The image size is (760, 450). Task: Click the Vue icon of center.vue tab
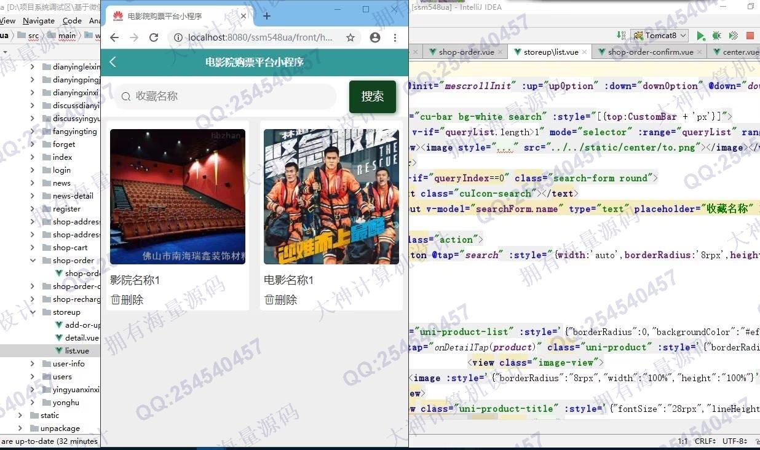click(716, 52)
